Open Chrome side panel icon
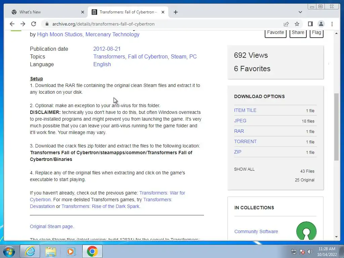344x258 pixels. click(x=310, y=24)
